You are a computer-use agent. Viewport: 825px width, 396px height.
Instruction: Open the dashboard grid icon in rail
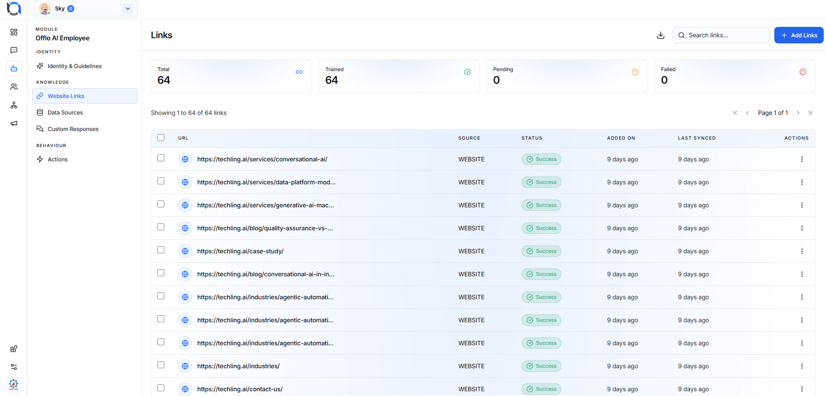pos(14,32)
